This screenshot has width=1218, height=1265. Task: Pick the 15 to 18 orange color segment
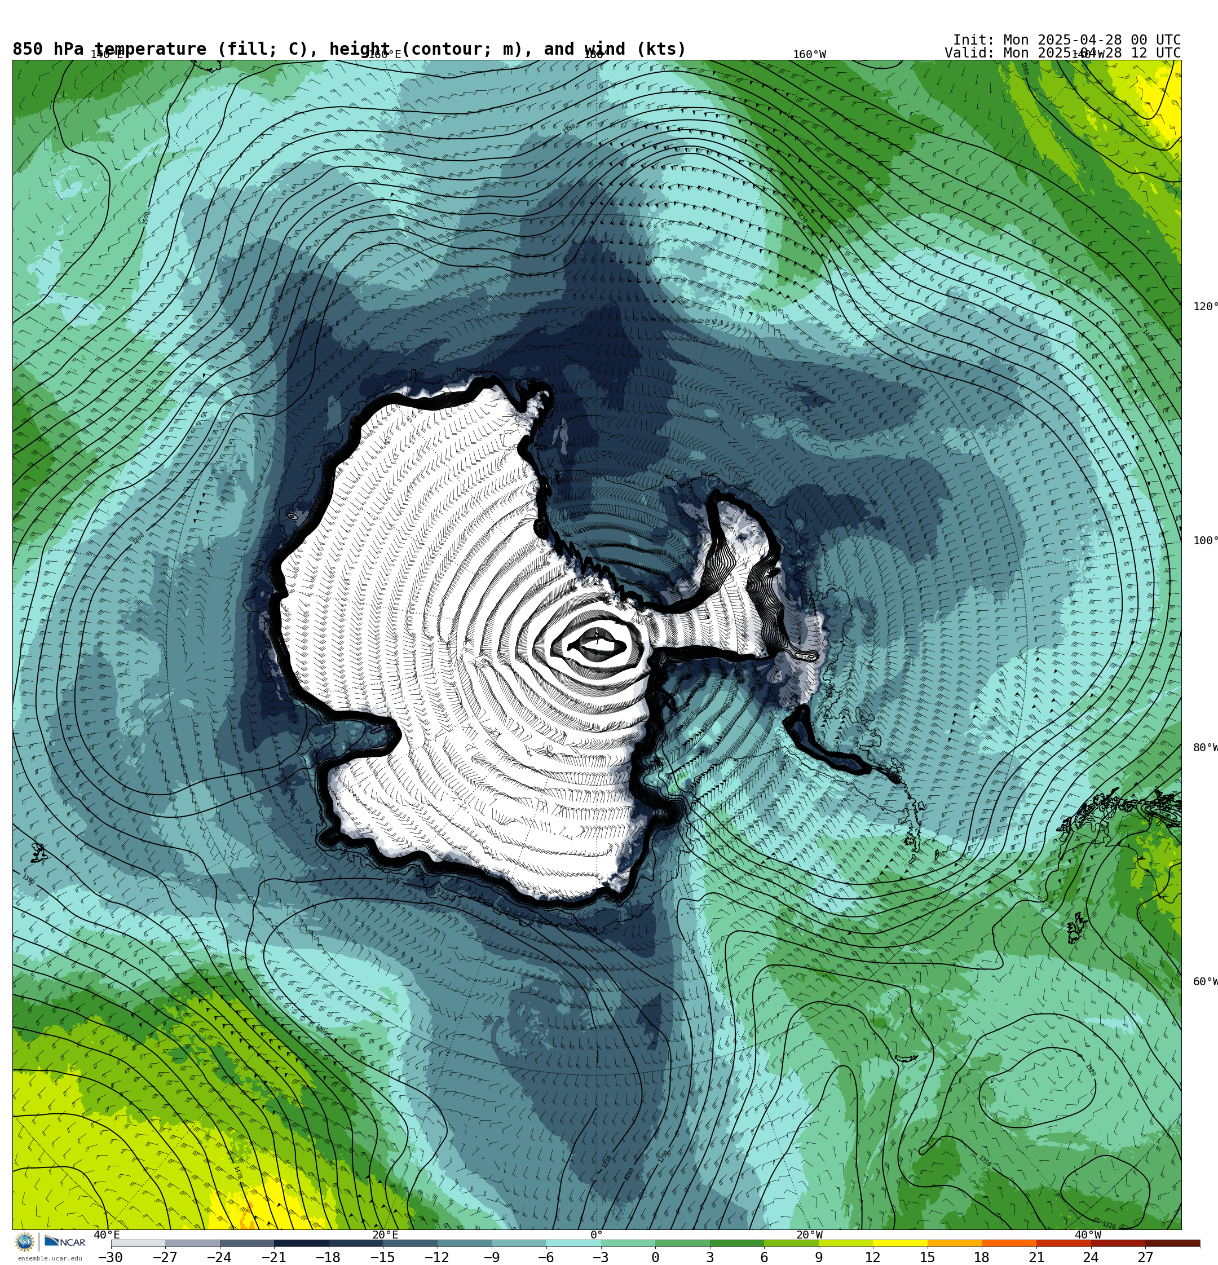tap(955, 1243)
